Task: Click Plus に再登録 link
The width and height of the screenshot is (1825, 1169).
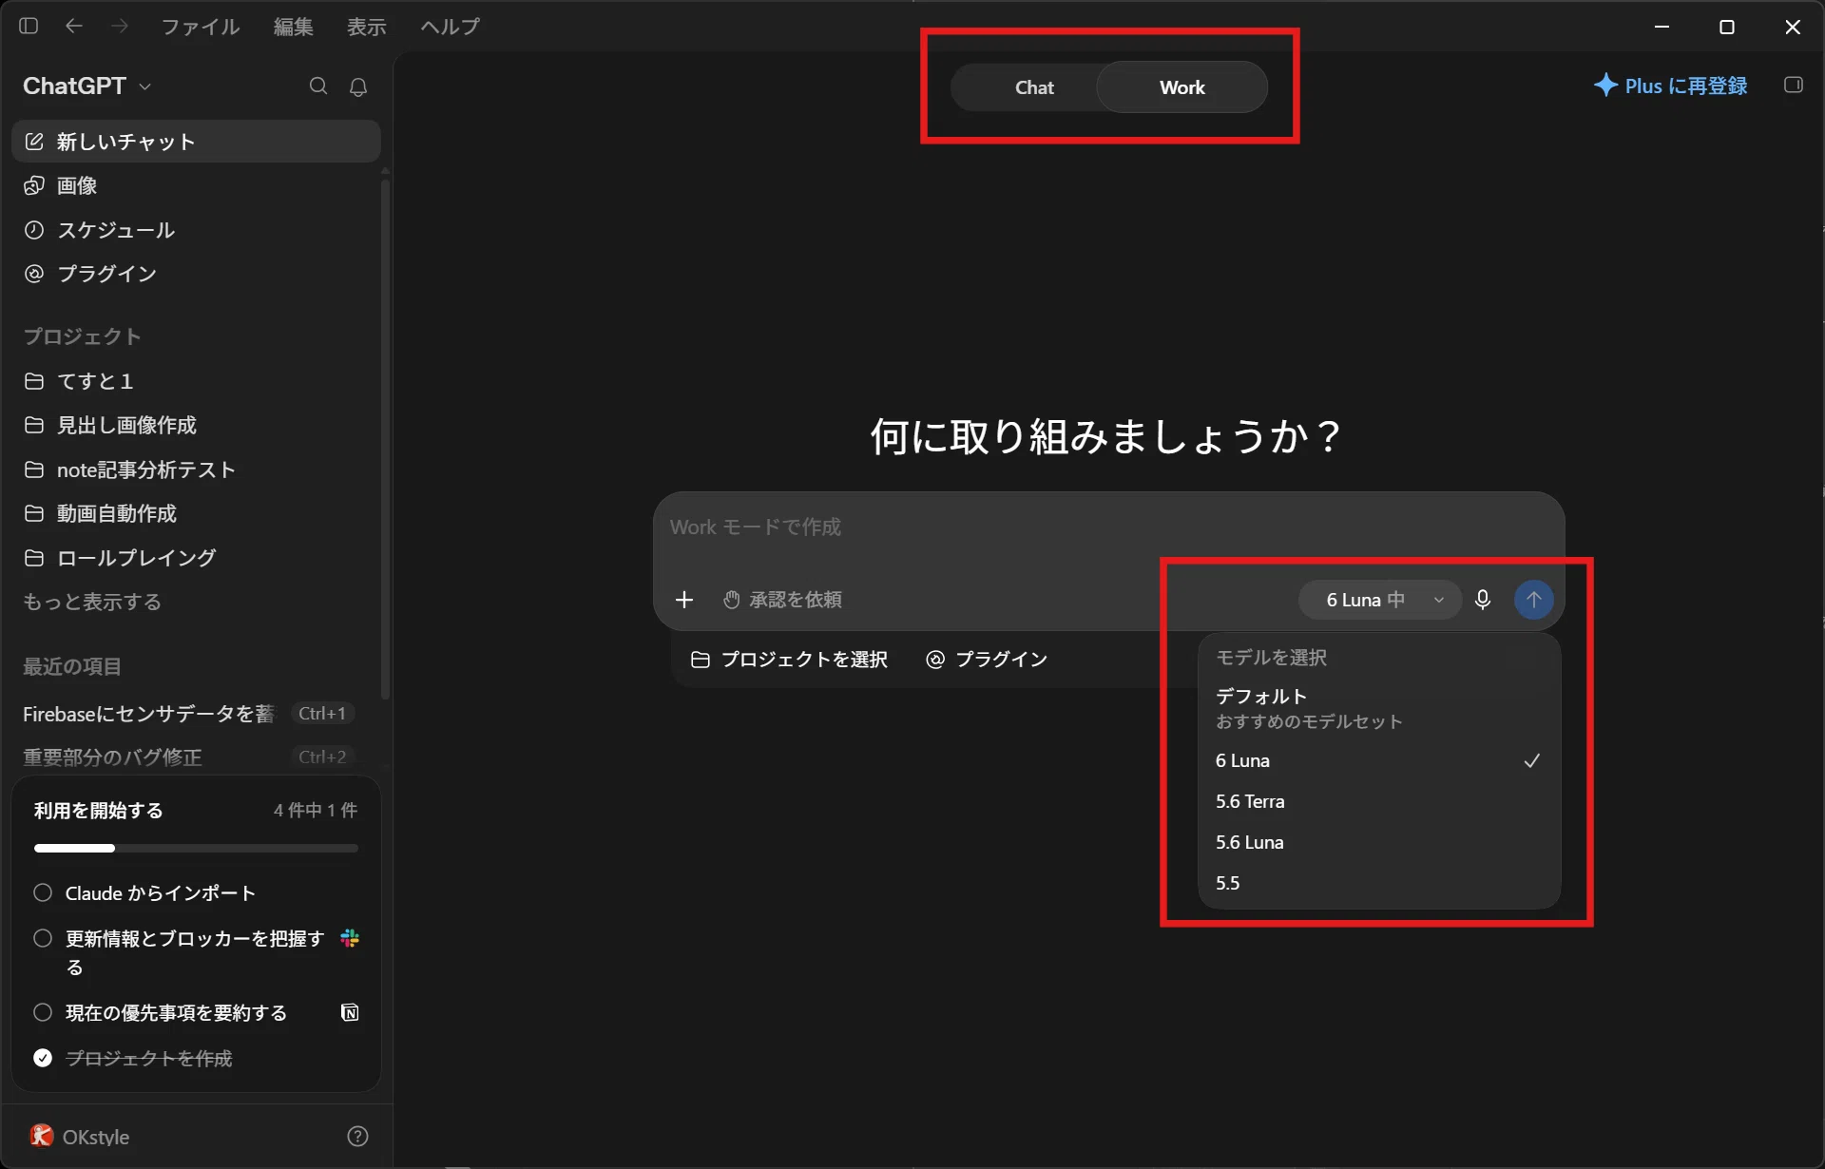Action: coord(1670,86)
